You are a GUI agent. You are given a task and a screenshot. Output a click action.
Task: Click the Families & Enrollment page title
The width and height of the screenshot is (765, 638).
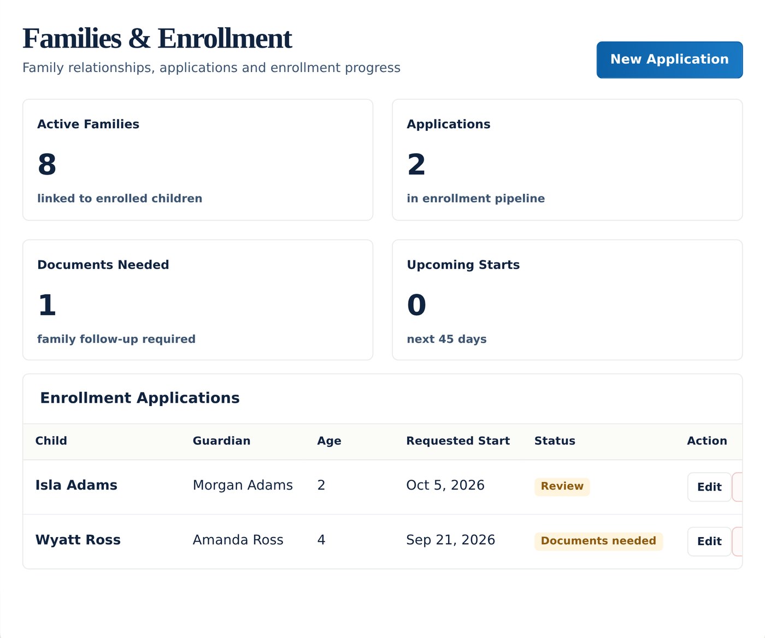pyautogui.click(x=157, y=39)
